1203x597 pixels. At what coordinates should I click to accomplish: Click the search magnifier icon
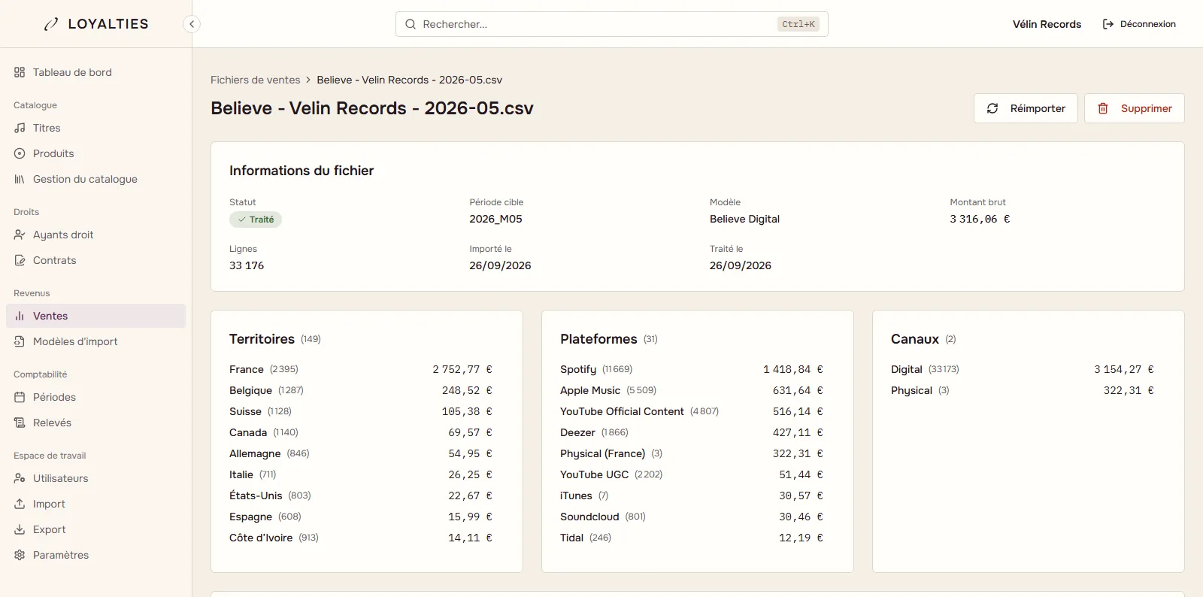(x=411, y=24)
